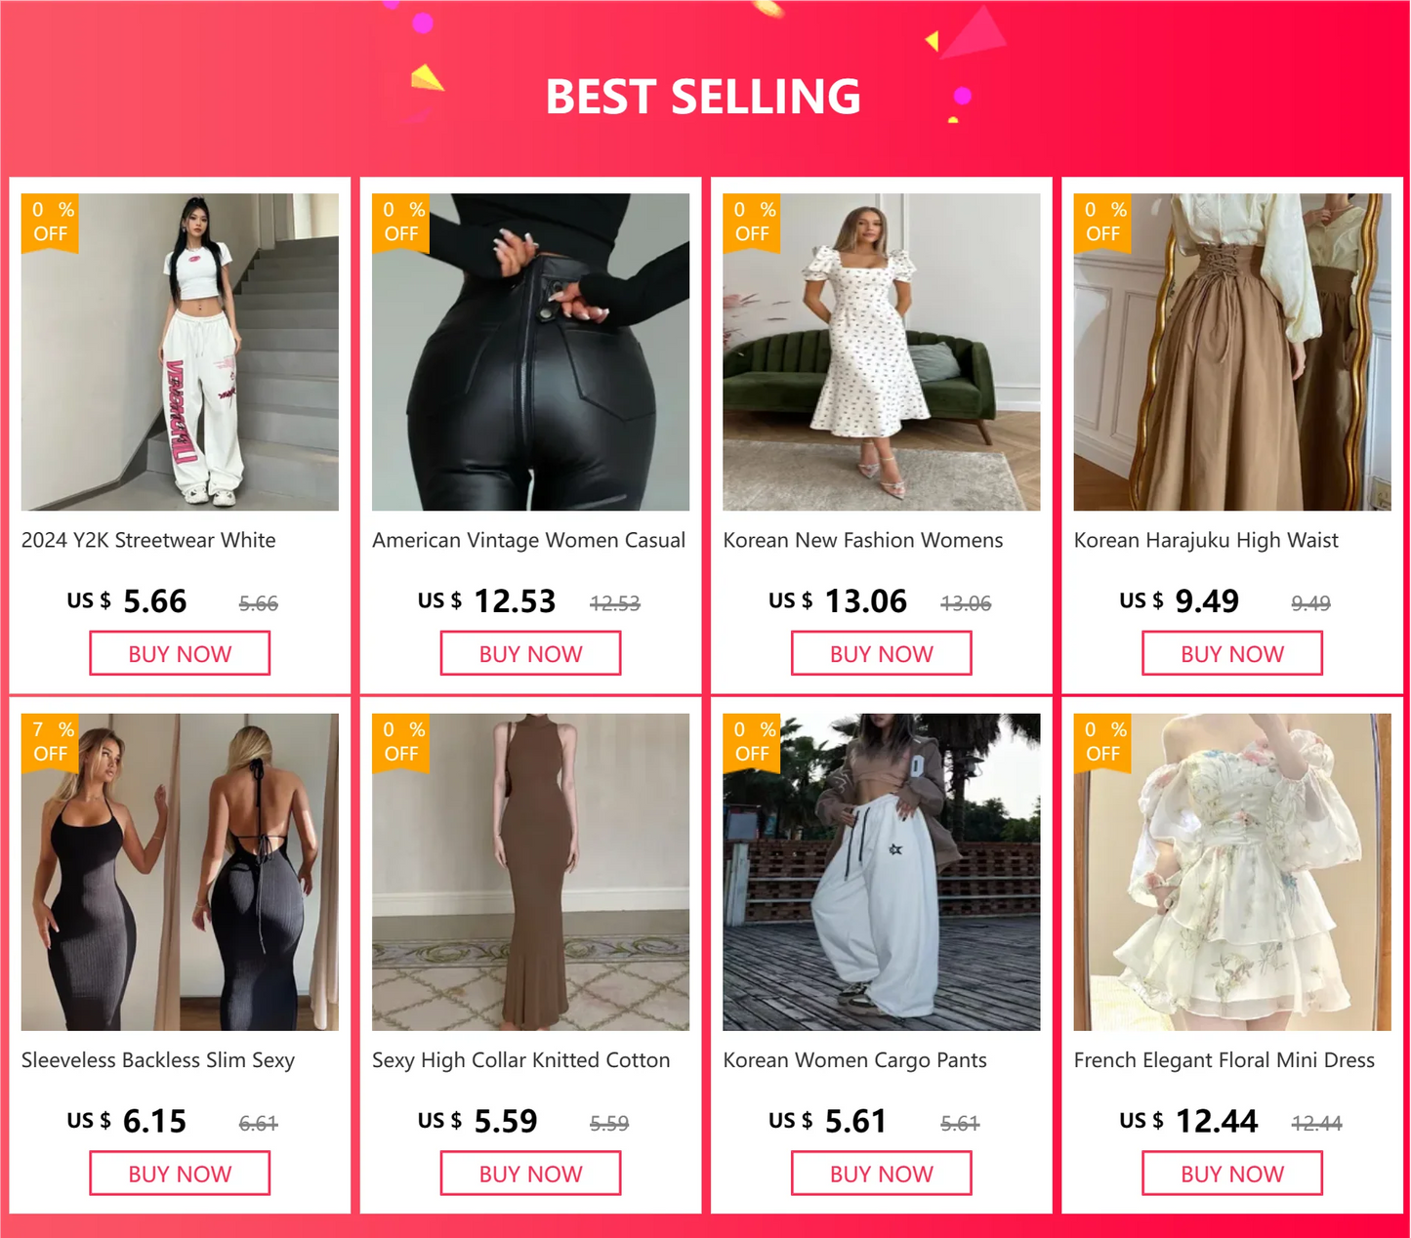The image size is (1411, 1238).
Task: Buy the Sleeveless Backless Slim Sexy dress now
Action: click(x=180, y=1174)
